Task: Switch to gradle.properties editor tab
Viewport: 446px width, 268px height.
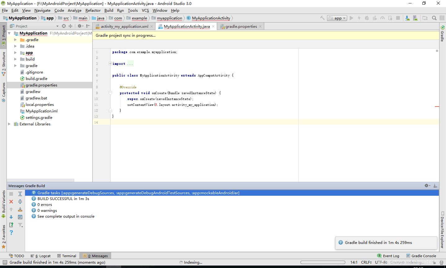Action: point(241,27)
